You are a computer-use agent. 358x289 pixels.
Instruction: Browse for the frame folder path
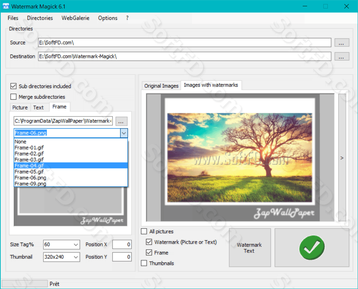[121, 121]
